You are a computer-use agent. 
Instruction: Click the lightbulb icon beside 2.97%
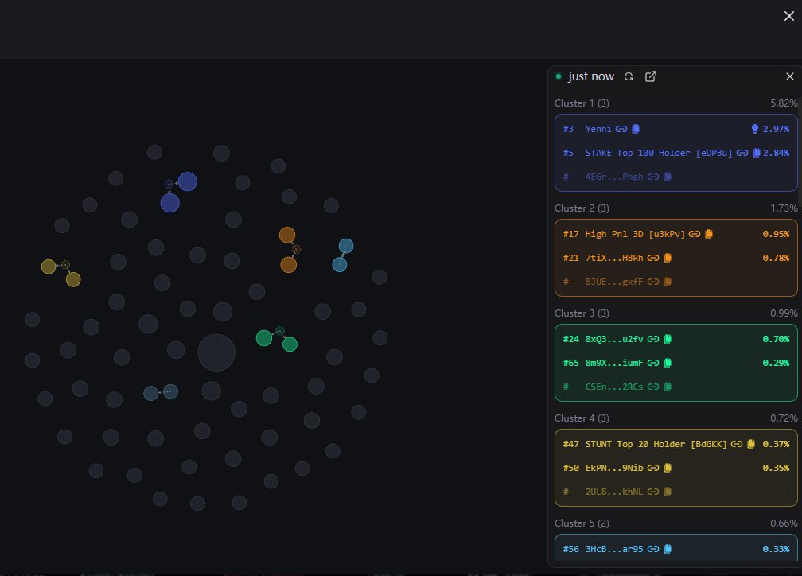(755, 129)
